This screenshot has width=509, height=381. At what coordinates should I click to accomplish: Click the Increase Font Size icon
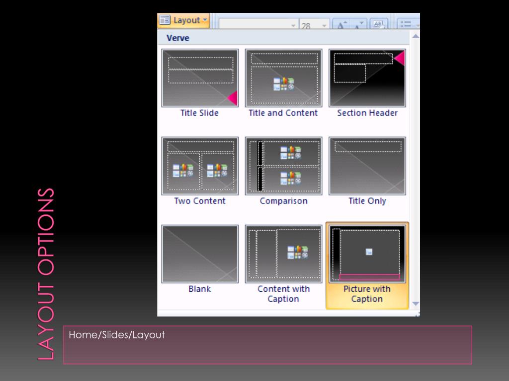point(341,24)
